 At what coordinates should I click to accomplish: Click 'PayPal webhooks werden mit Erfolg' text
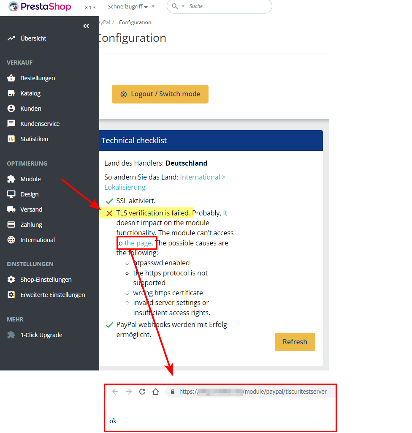click(x=171, y=324)
